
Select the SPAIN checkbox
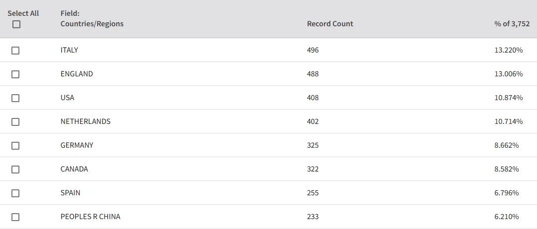click(x=15, y=193)
